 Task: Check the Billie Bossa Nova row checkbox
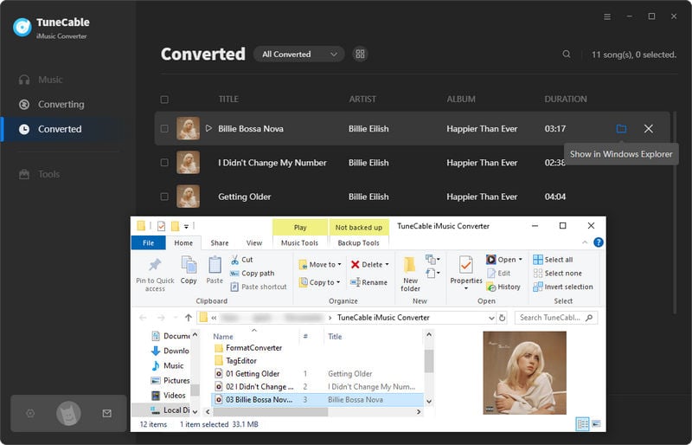(x=164, y=129)
